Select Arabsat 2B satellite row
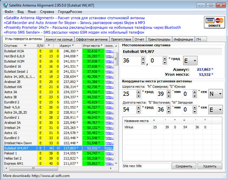228x180 pixels. (59, 82)
